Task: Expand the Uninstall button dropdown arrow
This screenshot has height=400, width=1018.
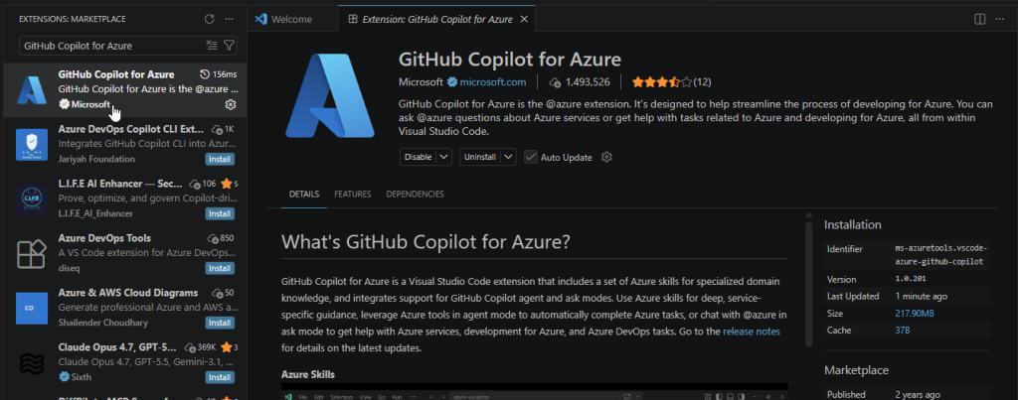Action: pos(508,157)
